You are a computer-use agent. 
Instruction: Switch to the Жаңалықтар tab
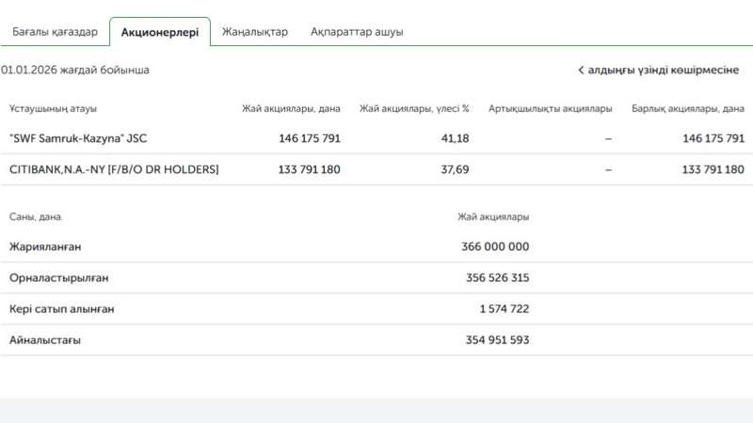255,32
